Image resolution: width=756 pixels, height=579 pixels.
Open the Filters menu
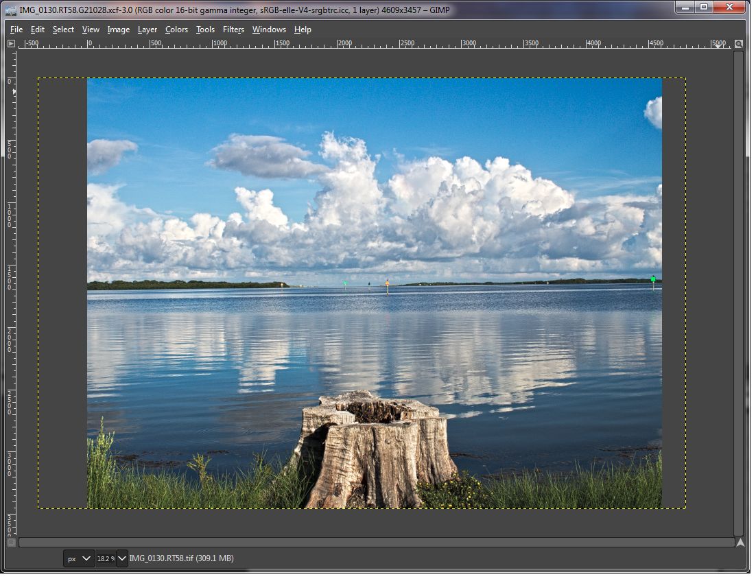pyautogui.click(x=233, y=29)
